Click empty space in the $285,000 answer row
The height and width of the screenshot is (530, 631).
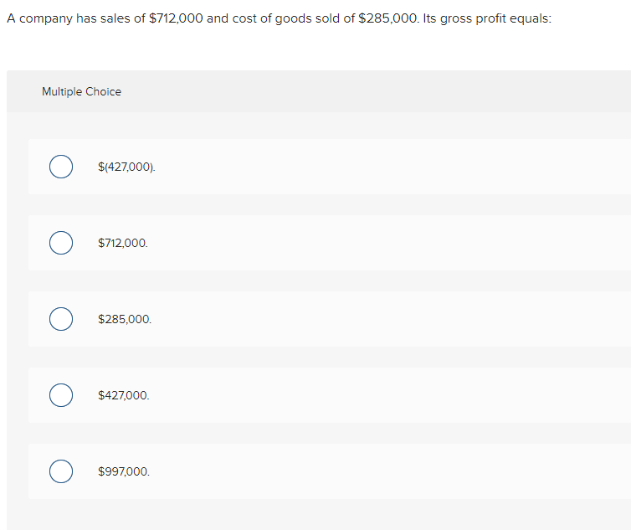point(377,319)
